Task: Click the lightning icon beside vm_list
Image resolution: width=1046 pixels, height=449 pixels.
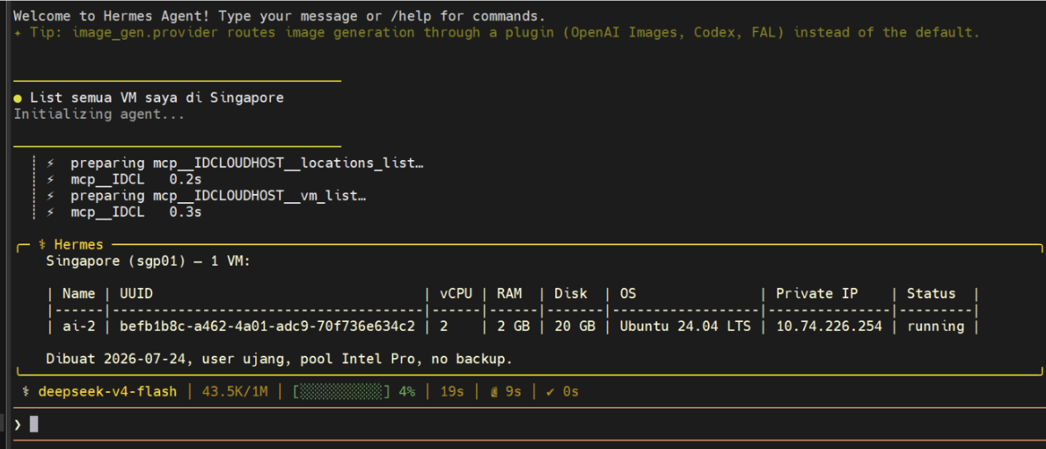Action: coord(50,196)
